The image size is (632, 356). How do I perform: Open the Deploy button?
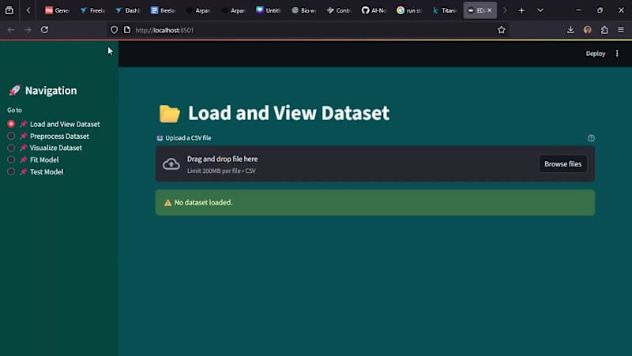[x=596, y=54]
